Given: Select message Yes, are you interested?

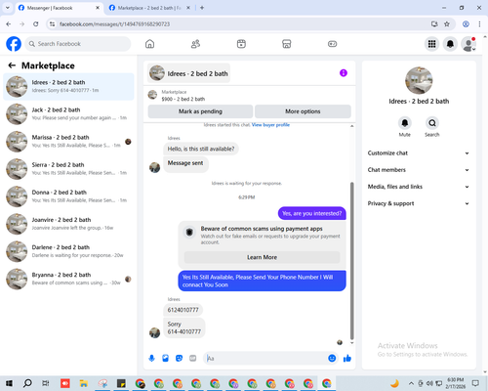Looking at the screenshot, I should [312, 213].
